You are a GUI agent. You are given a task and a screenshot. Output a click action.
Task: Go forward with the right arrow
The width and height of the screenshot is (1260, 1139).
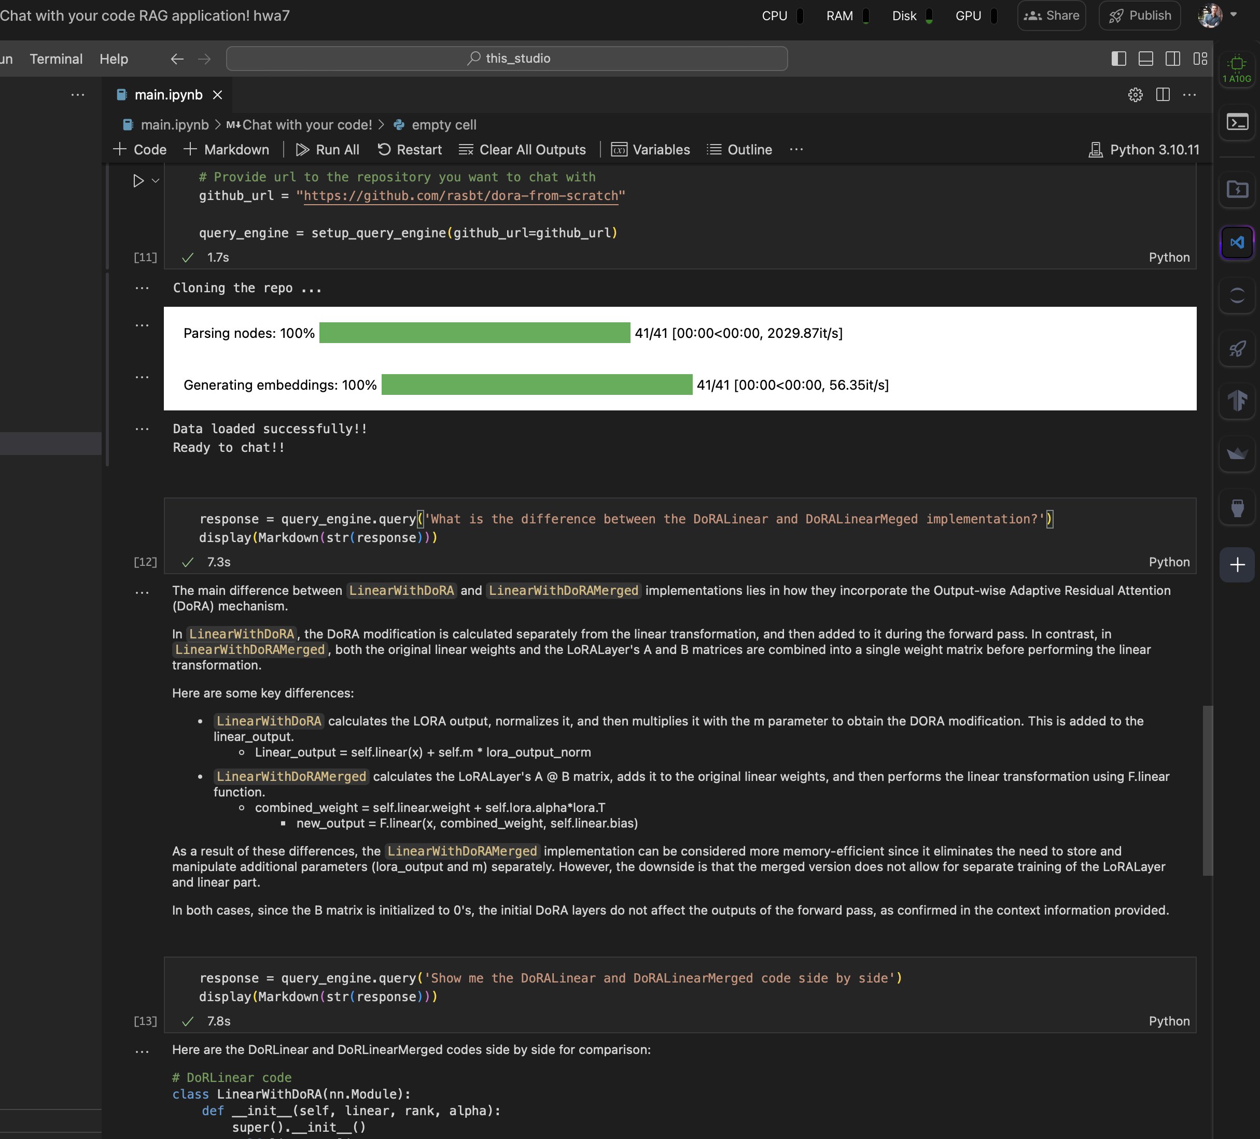204,59
